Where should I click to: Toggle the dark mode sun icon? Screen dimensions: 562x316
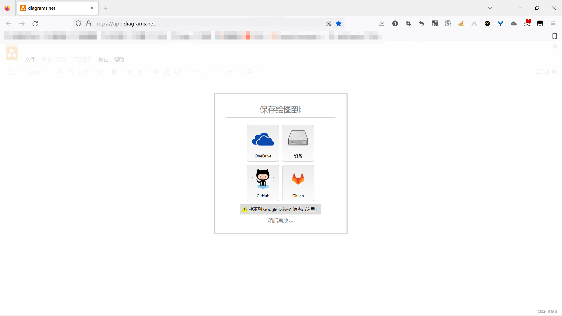point(555,47)
